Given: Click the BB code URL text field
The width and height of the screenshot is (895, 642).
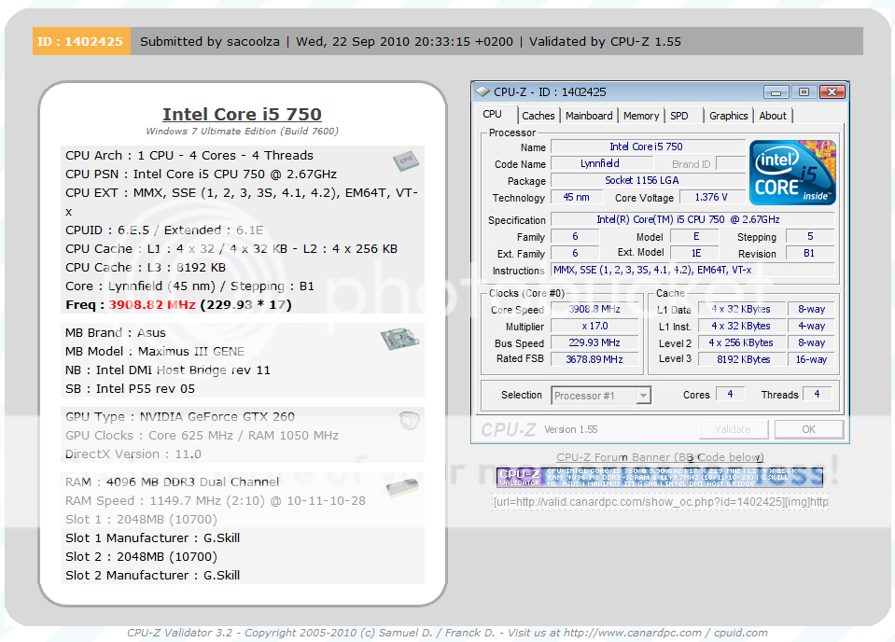Looking at the screenshot, I should tap(660, 502).
